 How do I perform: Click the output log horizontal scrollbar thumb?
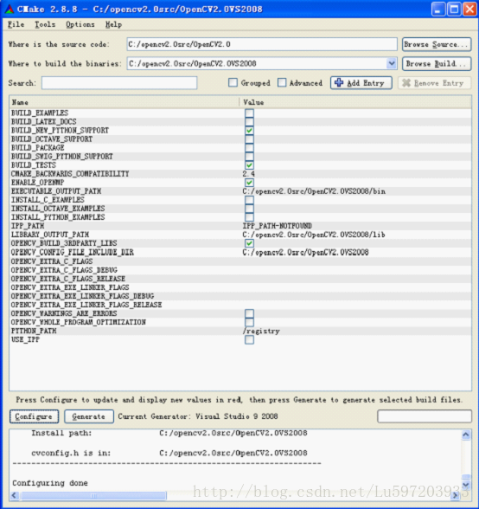93,495
